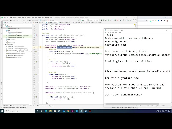Open Google Chrome from the taskbar

click(x=68, y=111)
